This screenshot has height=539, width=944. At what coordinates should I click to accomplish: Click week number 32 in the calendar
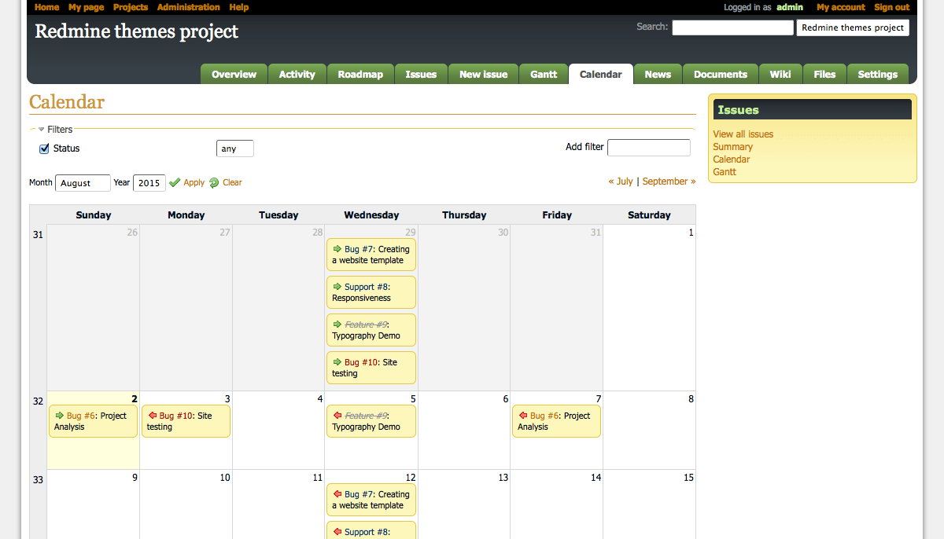pyautogui.click(x=38, y=401)
